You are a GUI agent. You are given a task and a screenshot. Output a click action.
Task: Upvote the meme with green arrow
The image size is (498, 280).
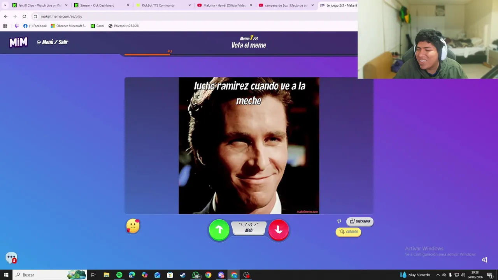tap(219, 229)
